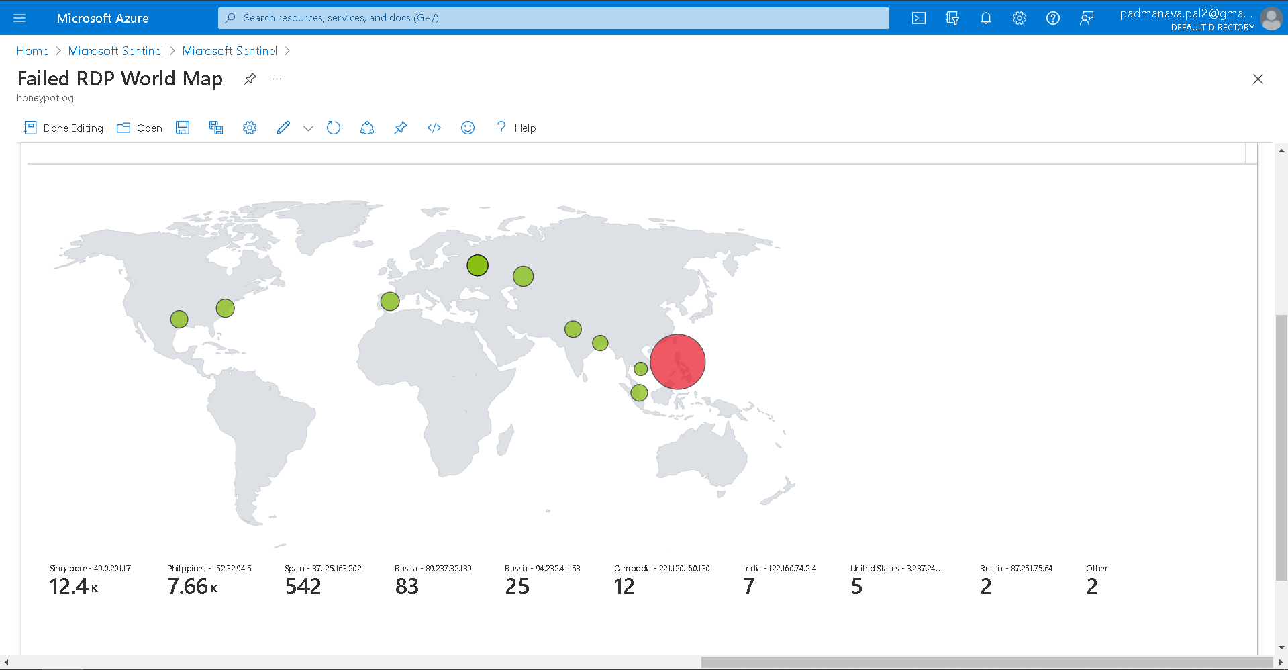Expand the portal hamburger menu
Viewport: 1288px width, 670px height.
[x=19, y=18]
